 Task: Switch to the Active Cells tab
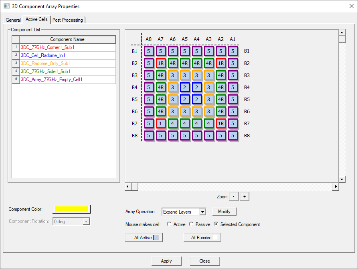[x=36, y=19]
